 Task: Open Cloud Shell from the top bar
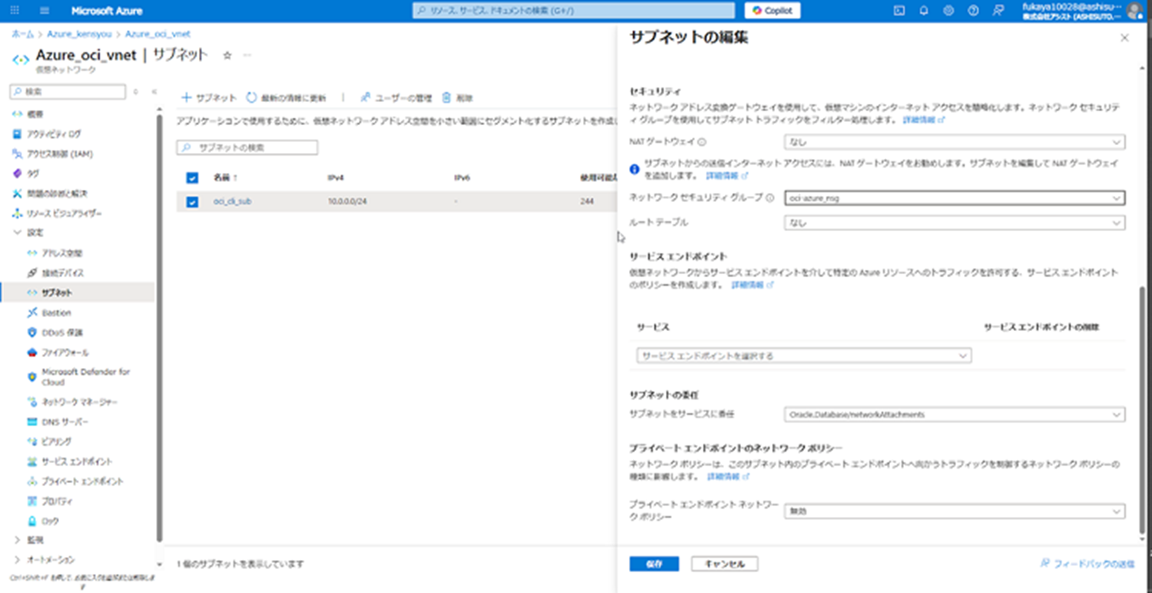pyautogui.click(x=899, y=11)
